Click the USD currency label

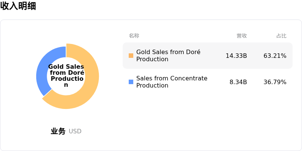[x=75, y=131]
